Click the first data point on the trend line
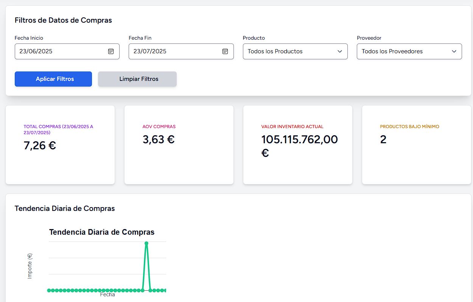The image size is (473, 302). pyautogui.click(x=49, y=290)
